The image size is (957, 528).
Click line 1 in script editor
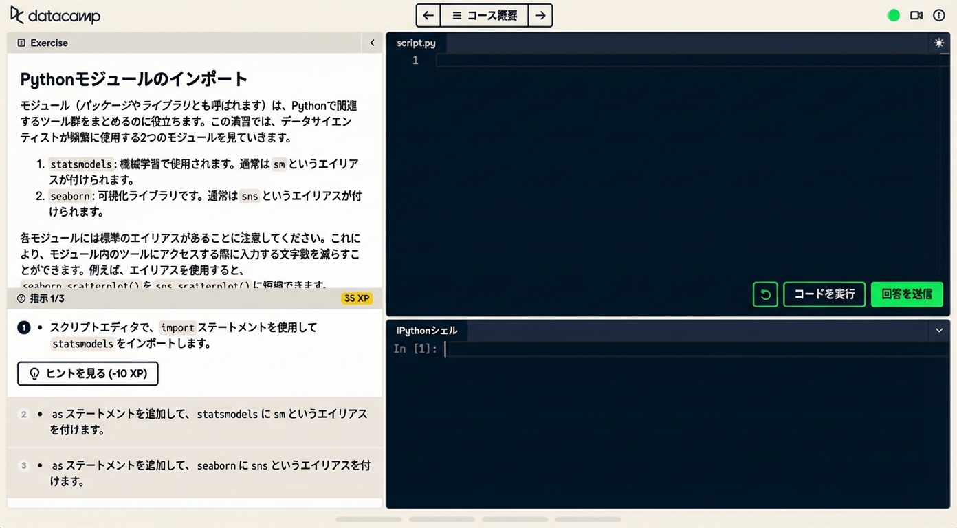click(692, 60)
